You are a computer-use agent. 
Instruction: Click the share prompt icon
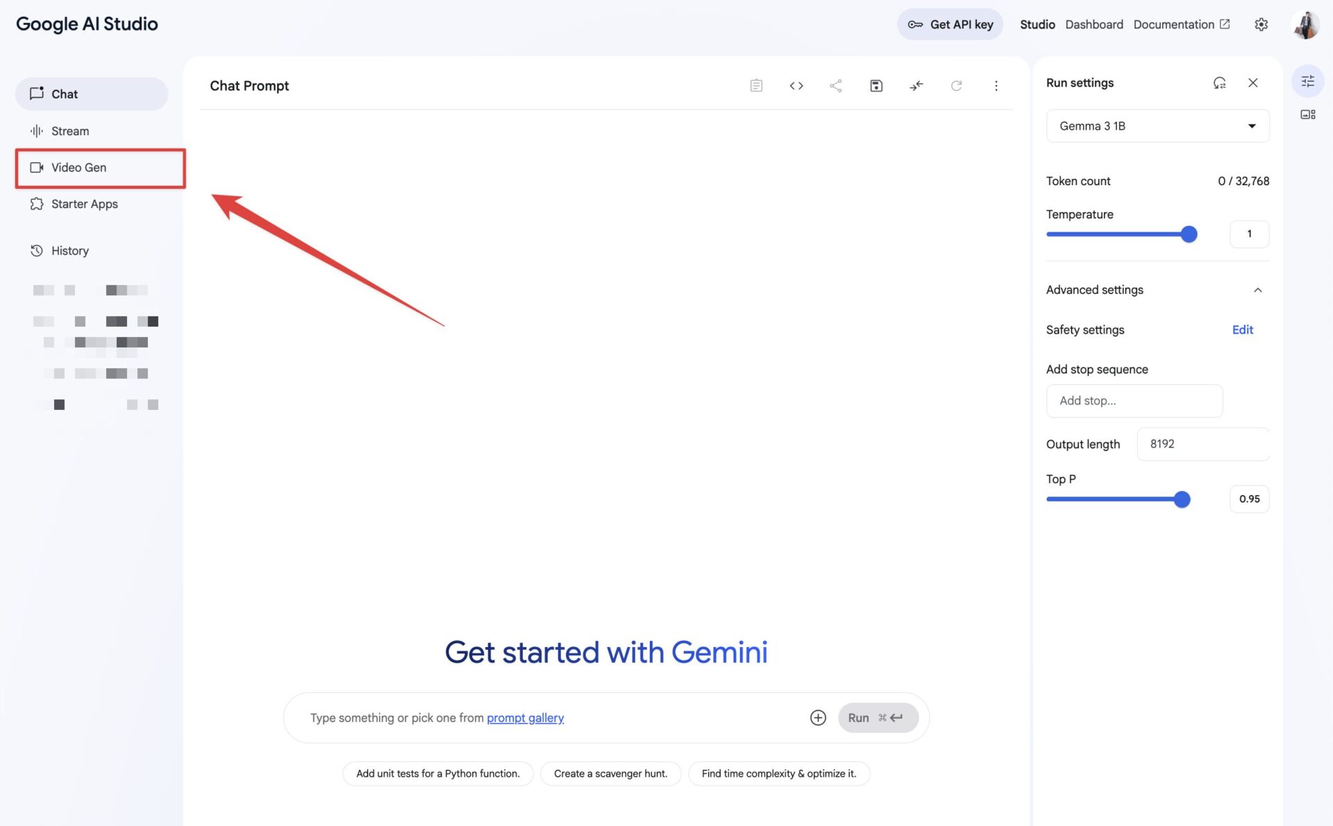(836, 86)
